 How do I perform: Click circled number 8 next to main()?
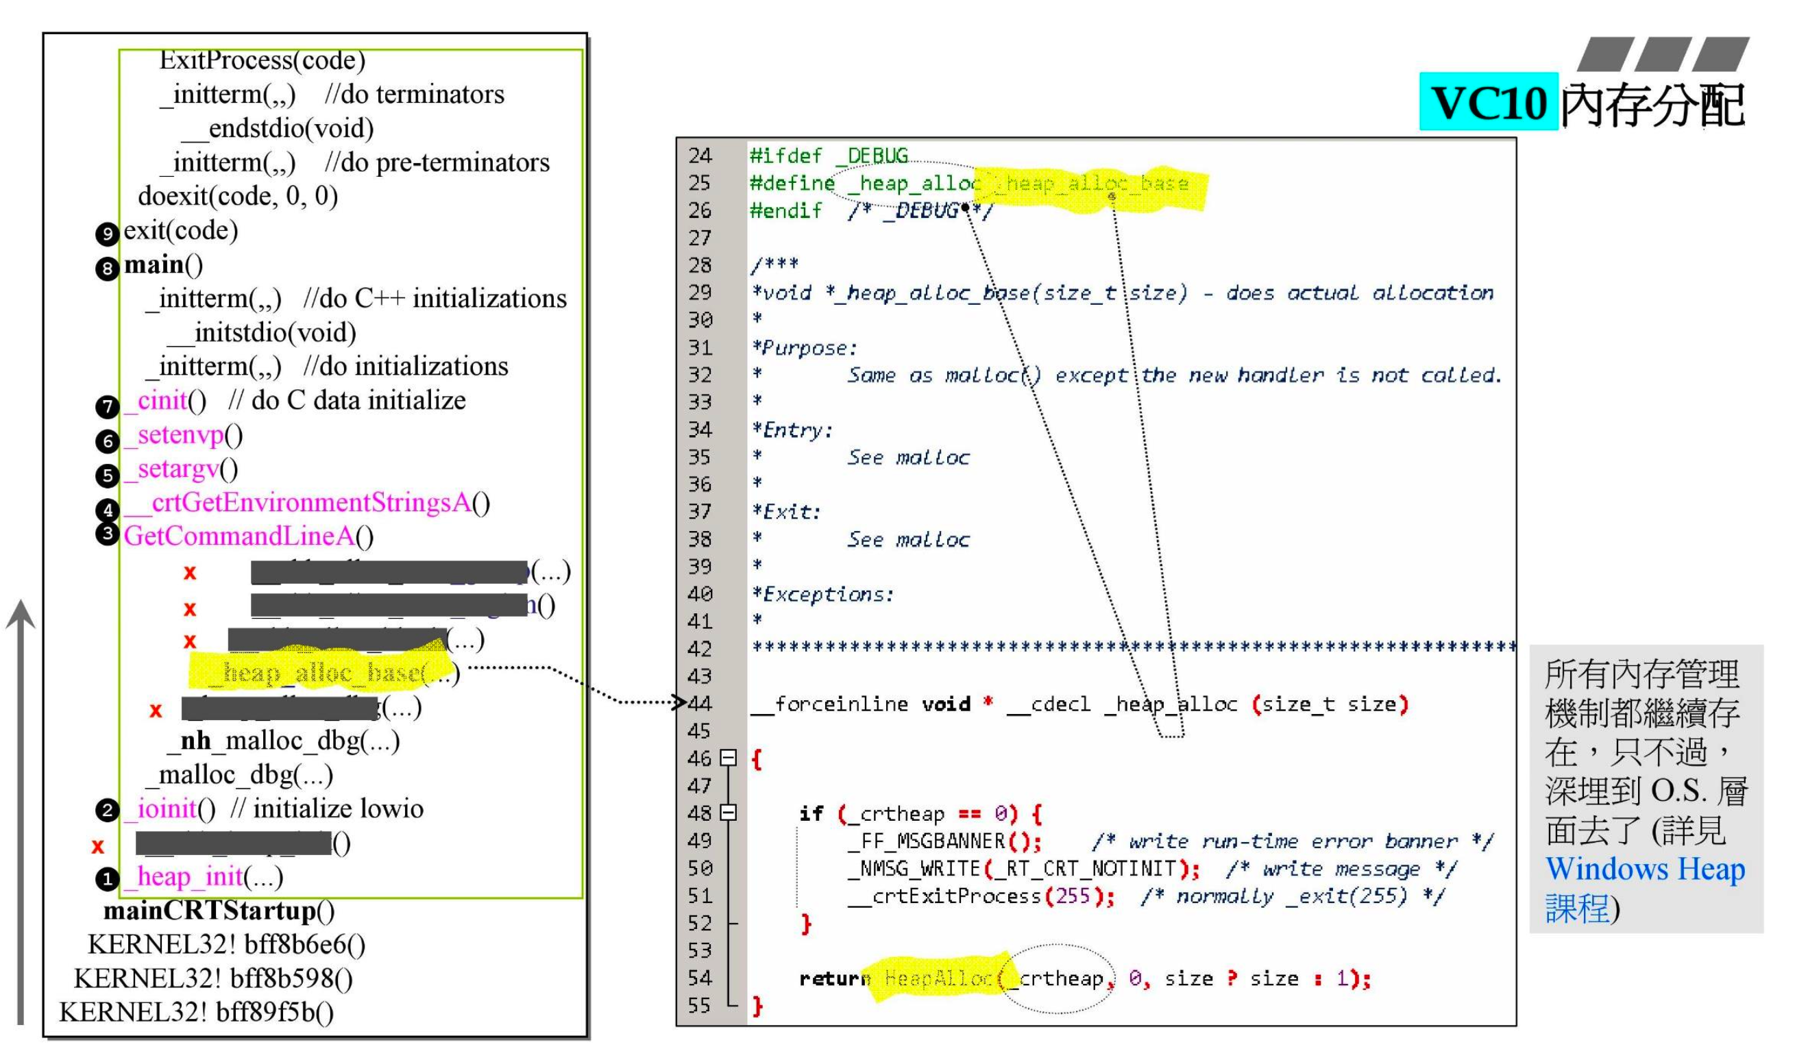coord(107,269)
